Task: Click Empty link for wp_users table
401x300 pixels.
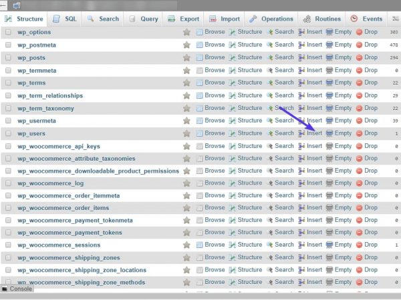Action: tap(343, 133)
